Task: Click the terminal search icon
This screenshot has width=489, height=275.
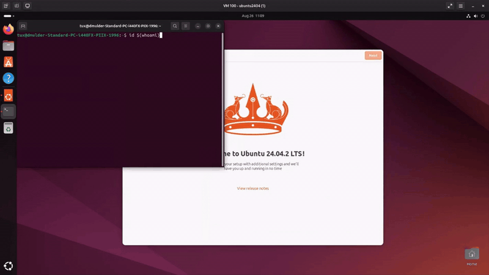Action: (x=175, y=26)
